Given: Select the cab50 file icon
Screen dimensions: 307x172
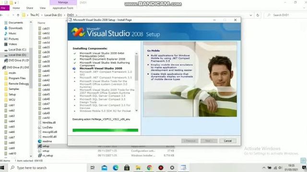Looking at the screenshot, I should [40, 118].
